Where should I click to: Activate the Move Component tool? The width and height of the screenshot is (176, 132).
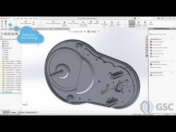coord(73,23)
